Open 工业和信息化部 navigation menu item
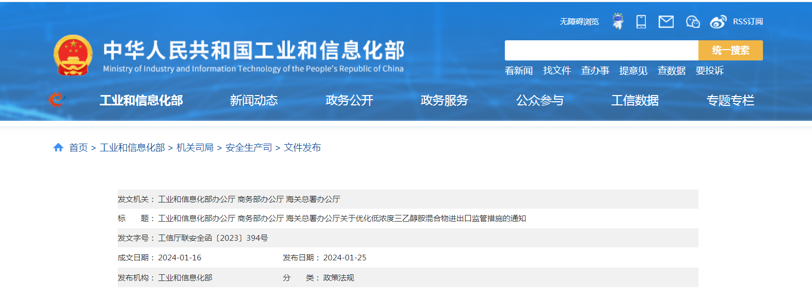The image size is (812, 296). click(141, 100)
